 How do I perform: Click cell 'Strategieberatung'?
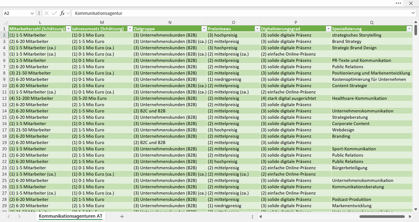[x=372, y=117]
